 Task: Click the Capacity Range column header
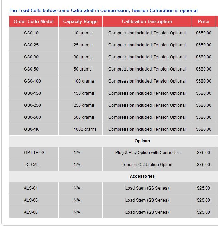(x=80, y=21)
